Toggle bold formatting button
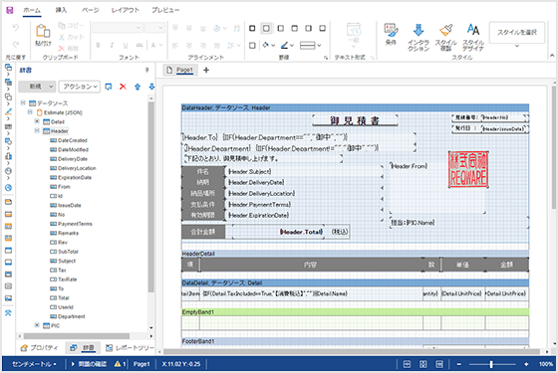Viewport: 558px width, 373px height. [98, 45]
